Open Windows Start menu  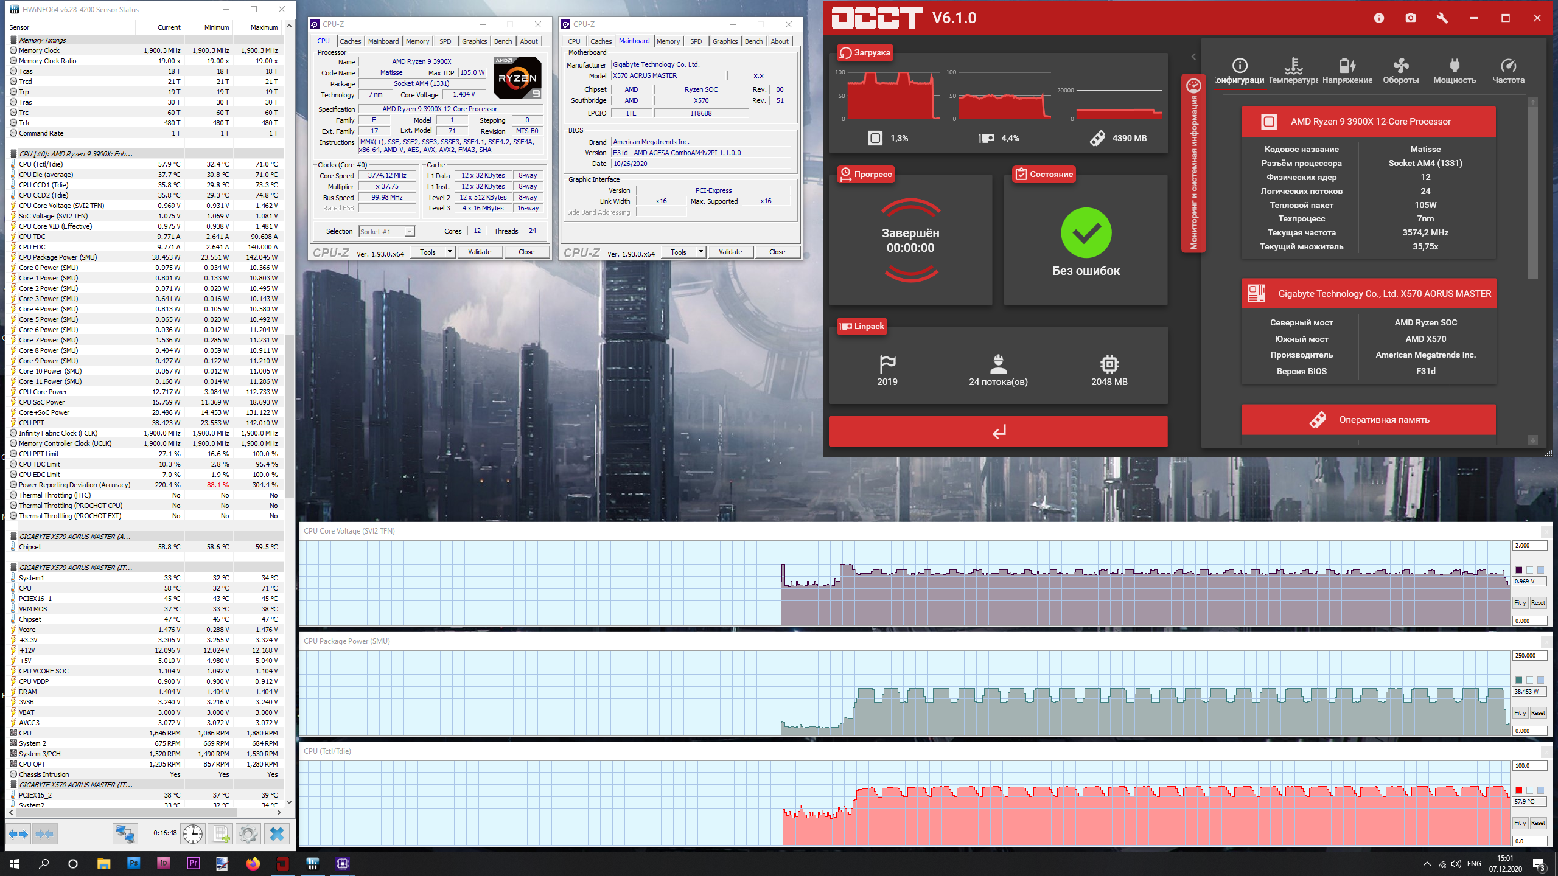pyautogui.click(x=15, y=863)
